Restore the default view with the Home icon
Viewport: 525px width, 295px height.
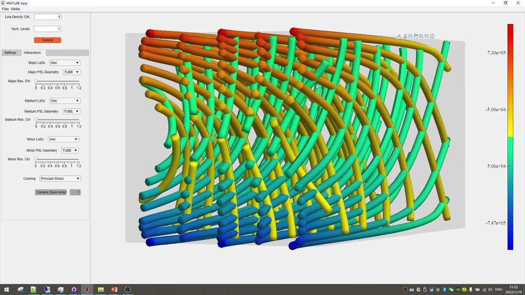[x=432, y=36]
